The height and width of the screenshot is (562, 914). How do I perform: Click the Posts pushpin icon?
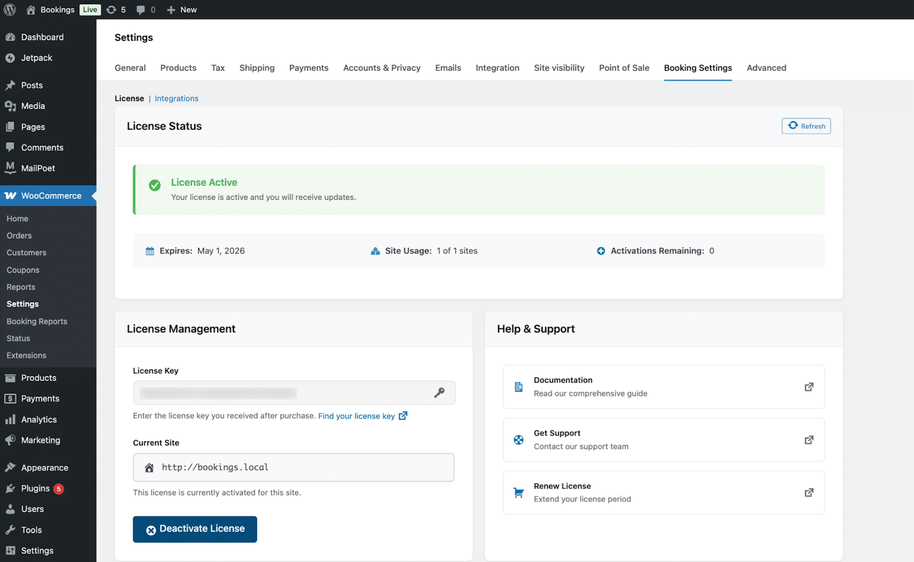pos(10,85)
